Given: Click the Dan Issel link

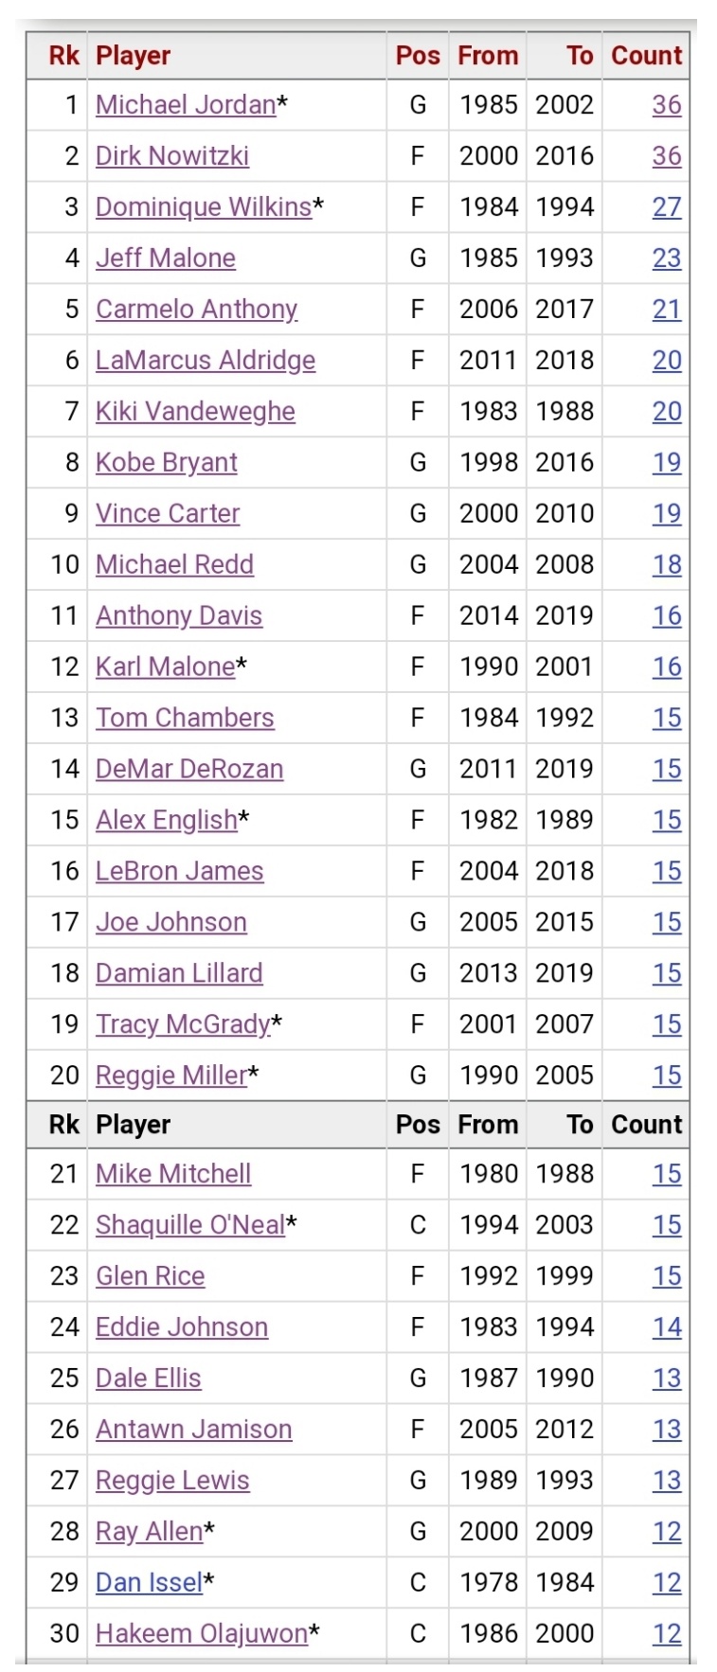Looking at the screenshot, I should pos(149,1584).
